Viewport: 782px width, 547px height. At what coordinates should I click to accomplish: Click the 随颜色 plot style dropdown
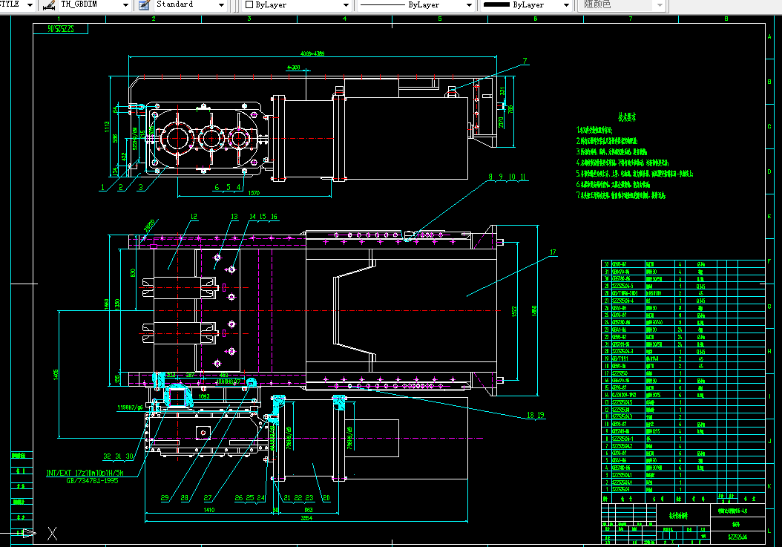621,5
